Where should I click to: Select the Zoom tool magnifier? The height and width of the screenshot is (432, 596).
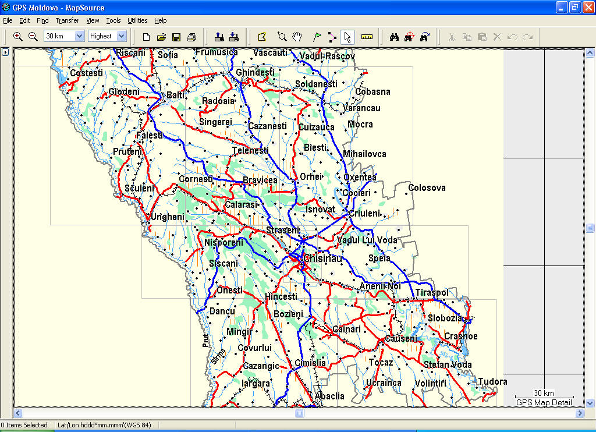click(282, 37)
